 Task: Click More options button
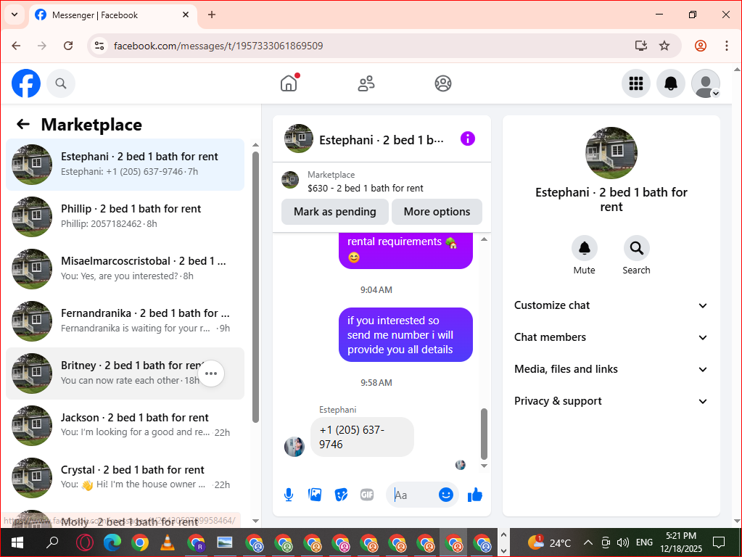point(437,212)
